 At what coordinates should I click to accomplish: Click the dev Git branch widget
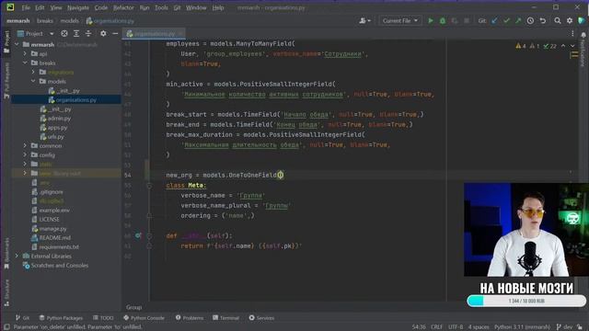point(564,327)
